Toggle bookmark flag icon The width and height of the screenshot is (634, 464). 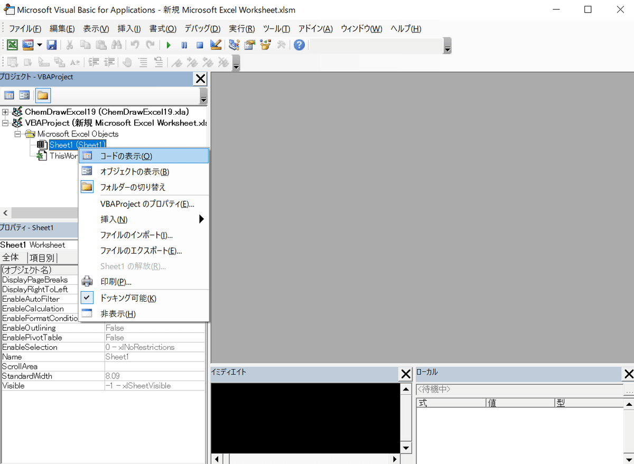pyautogui.click(x=176, y=62)
